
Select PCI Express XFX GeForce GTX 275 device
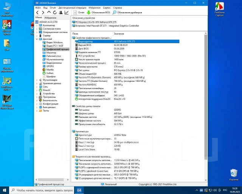94,22
